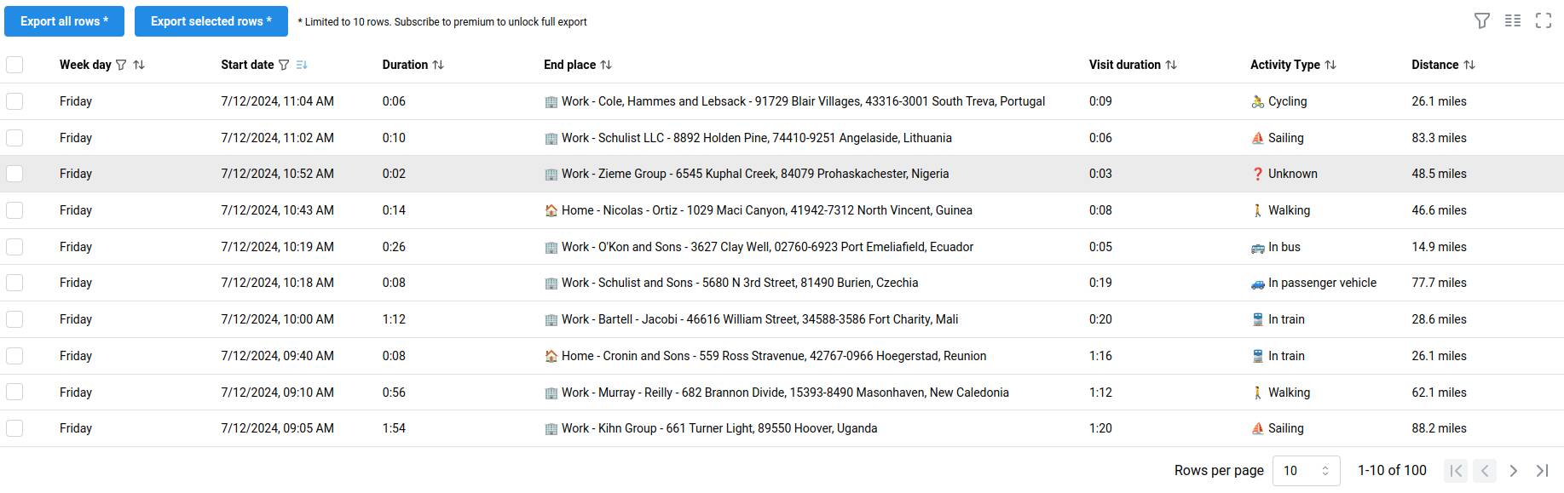This screenshot has height=493, width=1564.
Task: Sort by Duration column arrows
Action: coord(438,65)
